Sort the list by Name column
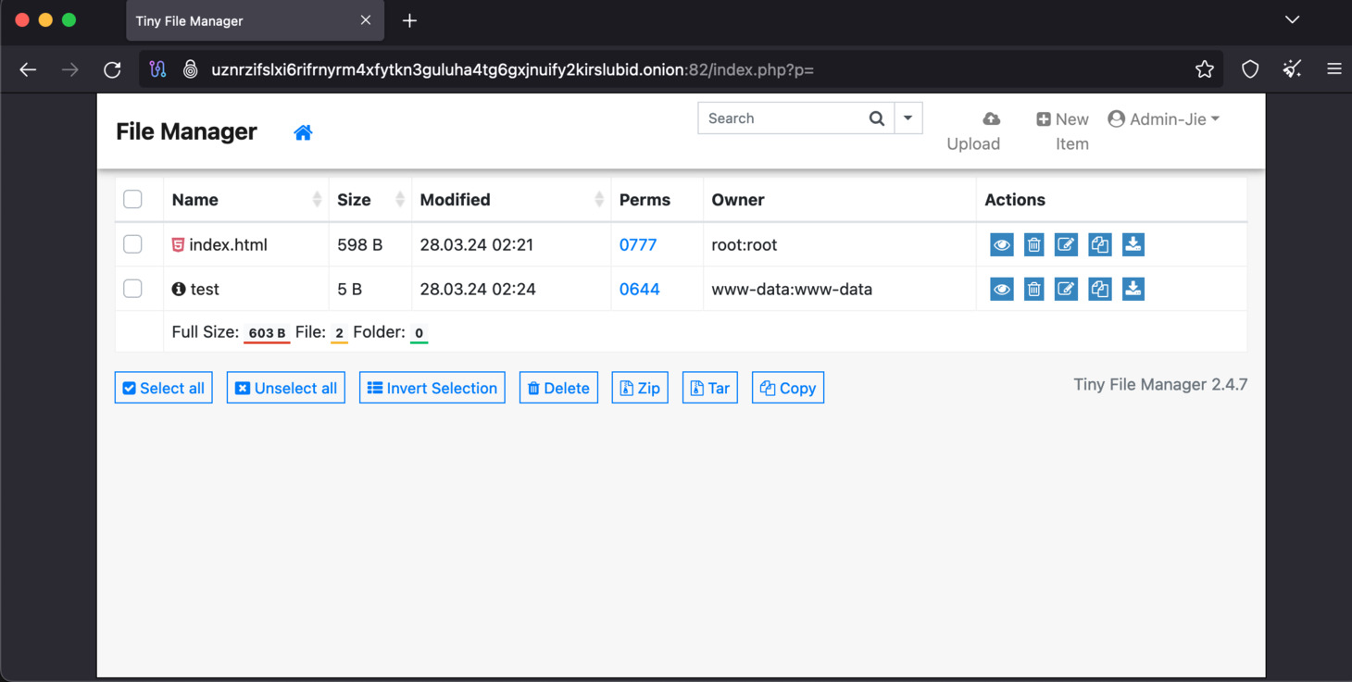The image size is (1352, 682). point(246,199)
